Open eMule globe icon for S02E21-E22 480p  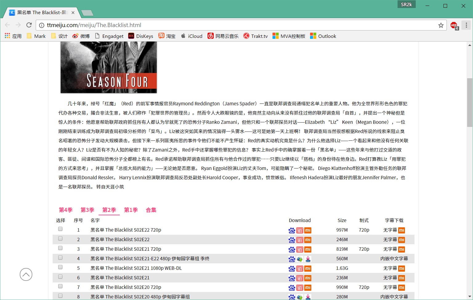300,259
